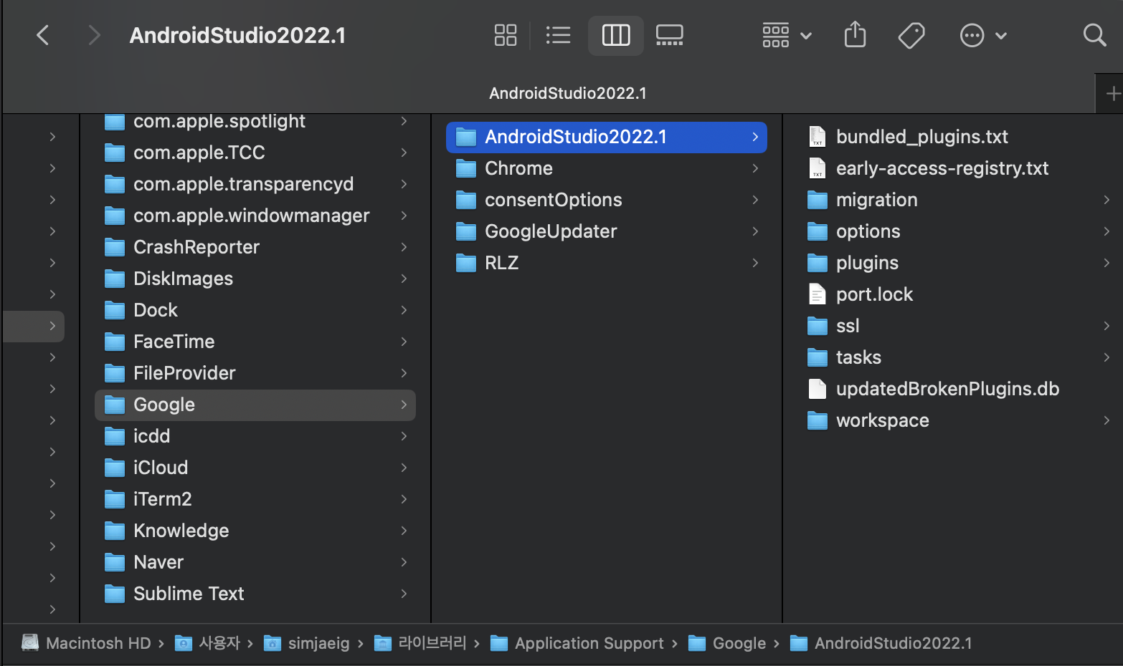Expand the plugins folder chevron
Image resolution: width=1123 pixels, height=666 pixels.
(x=1107, y=263)
